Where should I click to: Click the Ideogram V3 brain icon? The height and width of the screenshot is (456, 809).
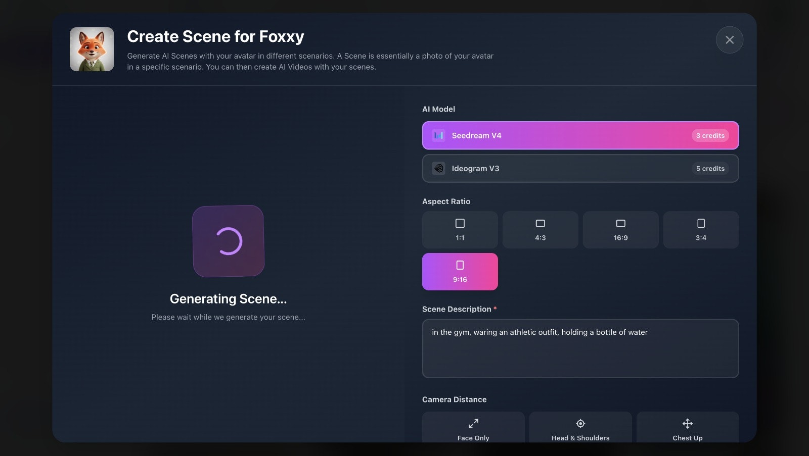[x=438, y=169]
